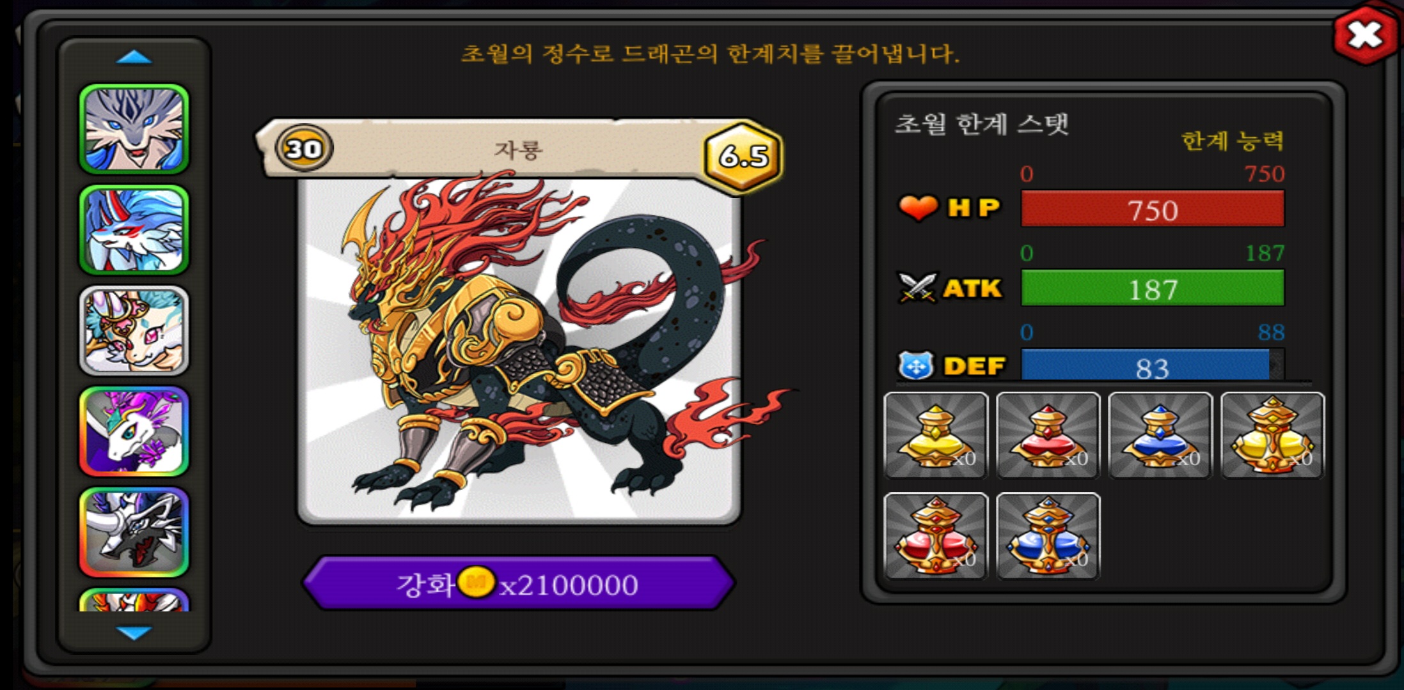Click the crossed swords ATK icon
The height and width of the screenshot is (690, 1404).
(x=917, y=288)
